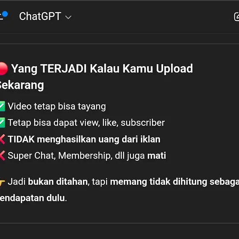Click green checkmark beside Tetap bisa dapat view
This screenshot has width=239, height=239.
3,122
